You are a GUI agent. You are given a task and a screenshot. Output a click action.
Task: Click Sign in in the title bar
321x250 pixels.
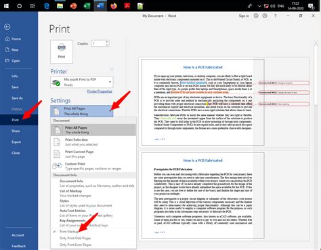point(244,16)
